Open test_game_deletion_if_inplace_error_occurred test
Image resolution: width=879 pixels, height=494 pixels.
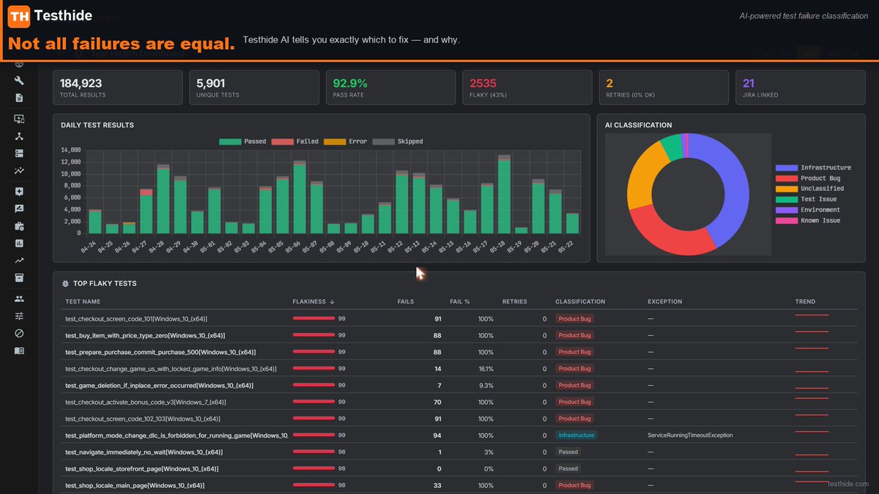click(160, 385)
